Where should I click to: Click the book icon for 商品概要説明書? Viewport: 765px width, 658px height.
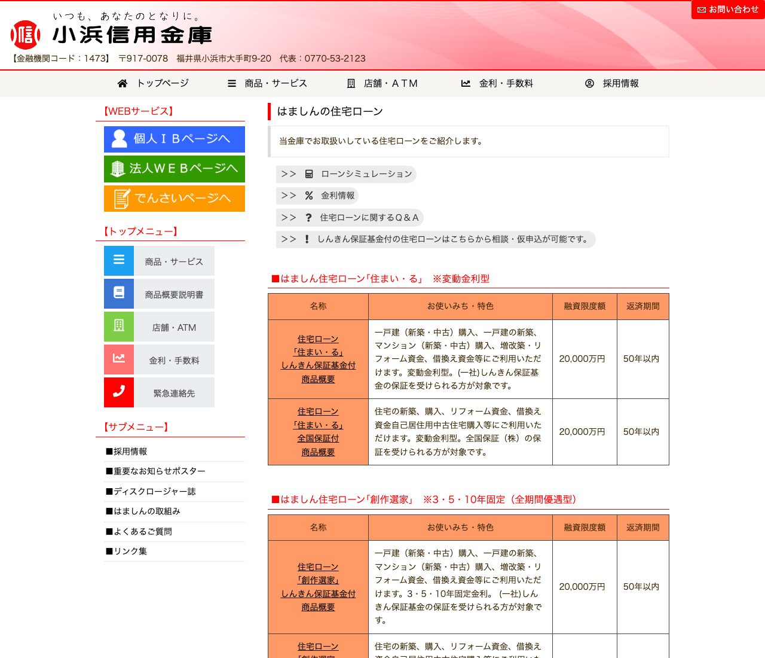click(119, 293)
